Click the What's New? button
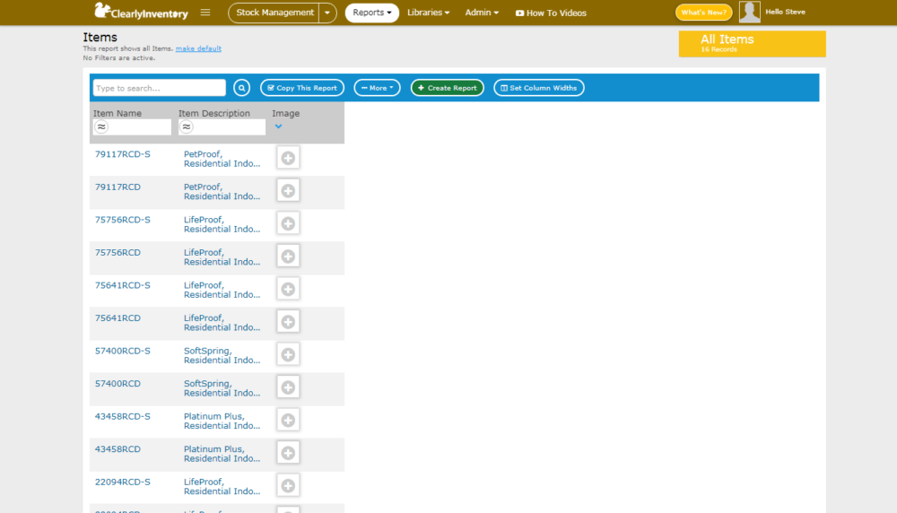This screenshot has width=897, height=513. (x=703, y=12)
